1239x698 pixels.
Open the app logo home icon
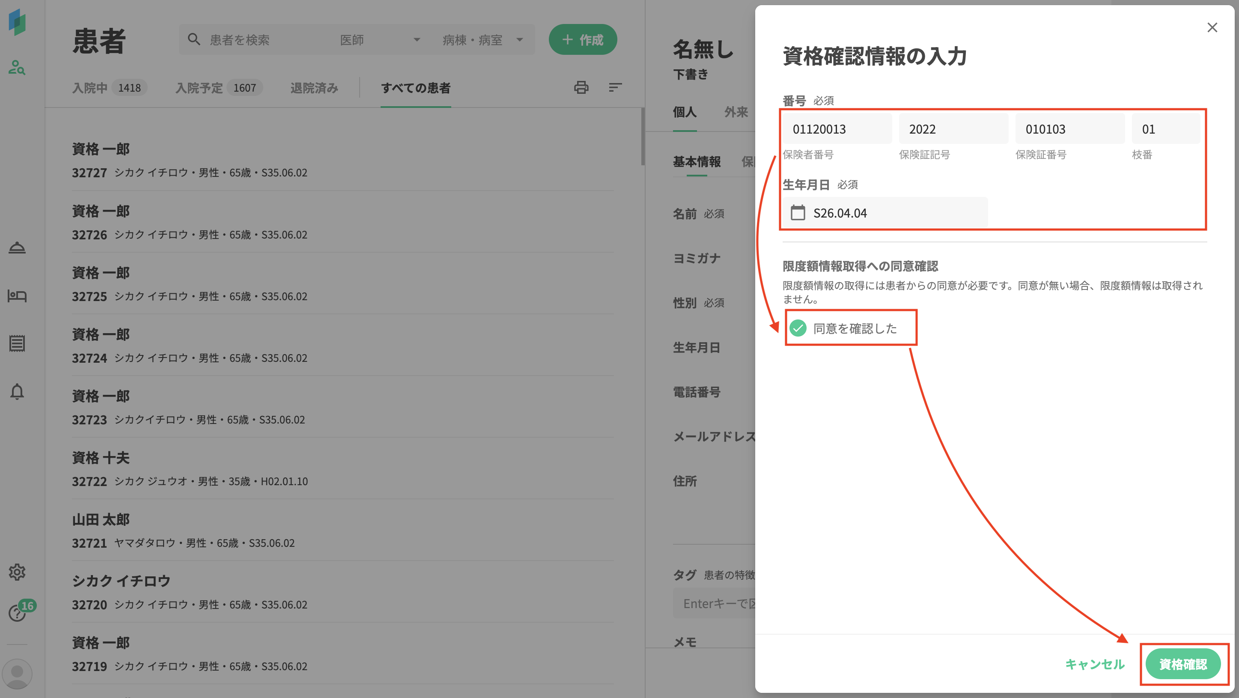coord(17,22)
